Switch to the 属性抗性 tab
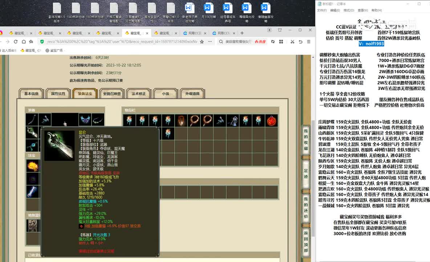Viewport: 430px width, 262px height. 58,94
